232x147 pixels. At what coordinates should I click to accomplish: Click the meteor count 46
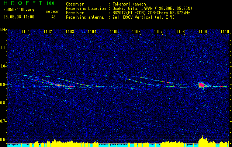53,17
